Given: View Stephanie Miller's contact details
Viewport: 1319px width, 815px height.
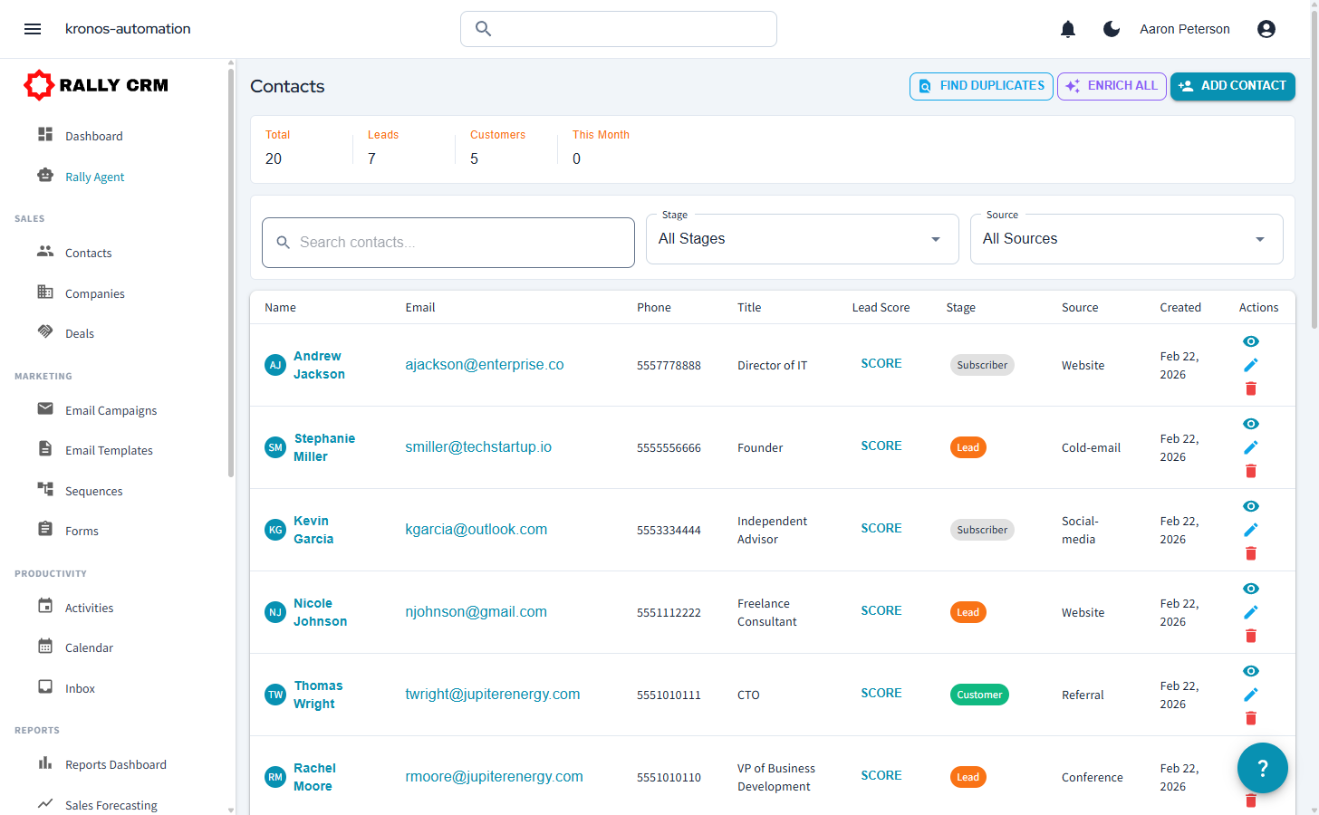Looking at the screenshot, I should [x=1251, y=423].
